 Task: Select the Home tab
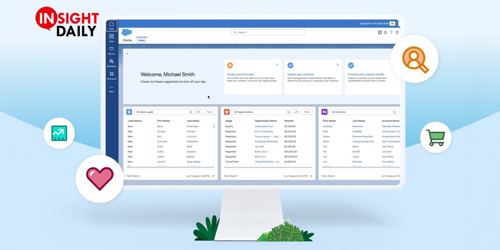click(x=142, y=40)
